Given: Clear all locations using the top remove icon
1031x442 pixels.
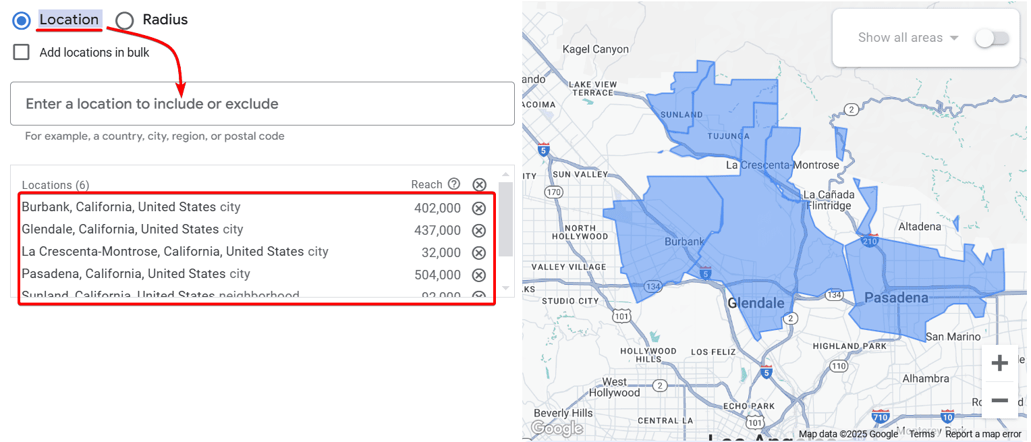Looking at the screenshot, I should tap(479, 184).
